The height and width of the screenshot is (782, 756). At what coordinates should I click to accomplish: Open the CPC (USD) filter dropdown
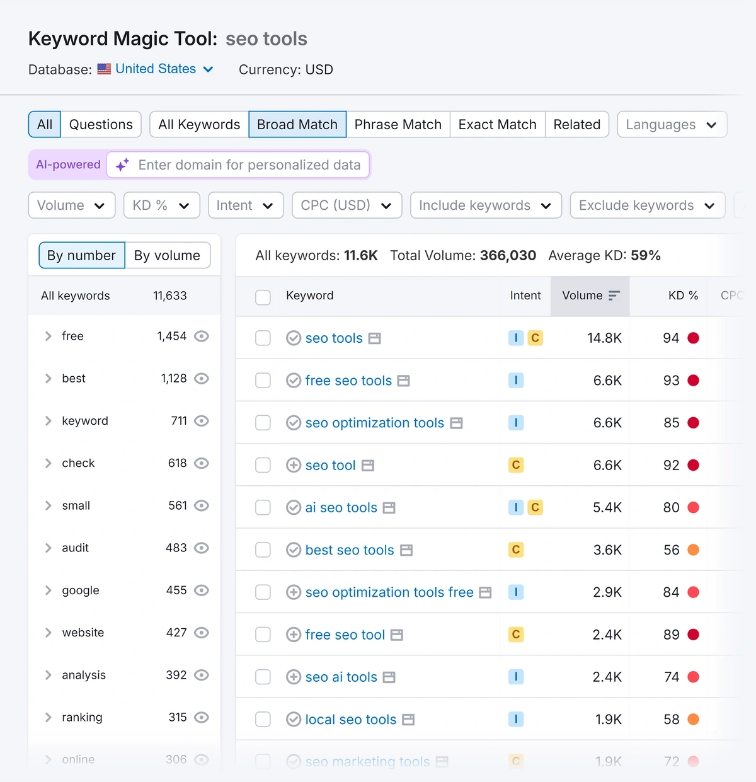click(347, 205)
